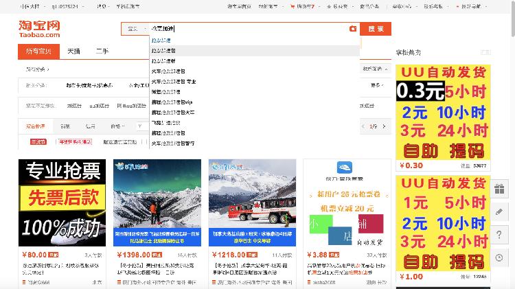Open the price sort dropdown
This screenshot has height=289, width=515.
(x=117, y=126)
